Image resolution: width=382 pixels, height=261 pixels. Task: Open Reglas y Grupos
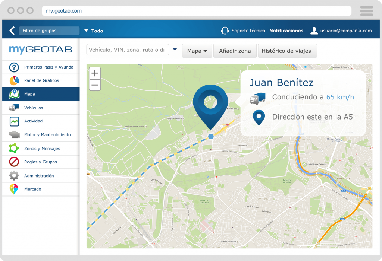pyautogui.click(x=41, y=162)
